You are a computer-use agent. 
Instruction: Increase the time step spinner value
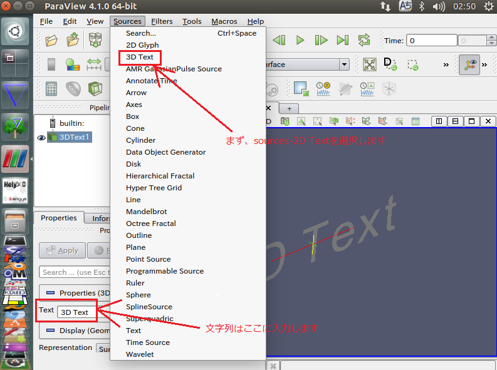coord(491,38)
